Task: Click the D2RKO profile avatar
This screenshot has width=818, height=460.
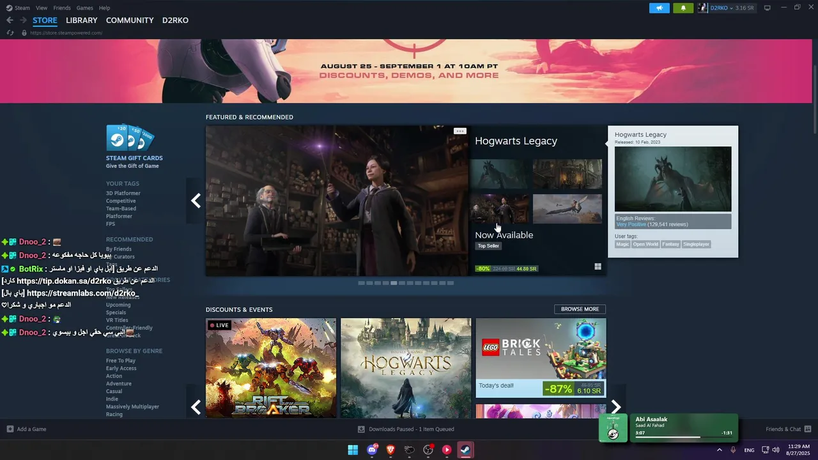Action: pyautogui.click(x=703, y=8)
